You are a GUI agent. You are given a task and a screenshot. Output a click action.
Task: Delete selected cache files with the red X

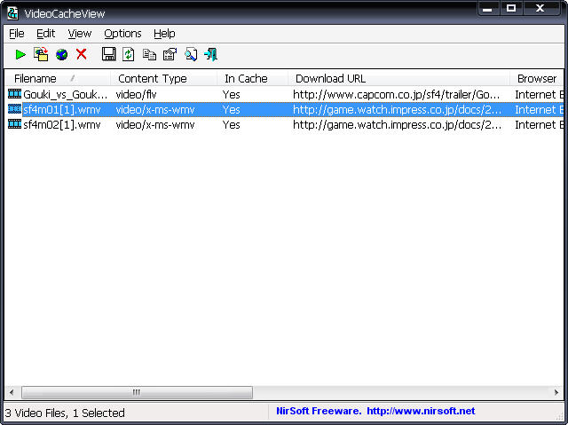click(x=82, y=54)
